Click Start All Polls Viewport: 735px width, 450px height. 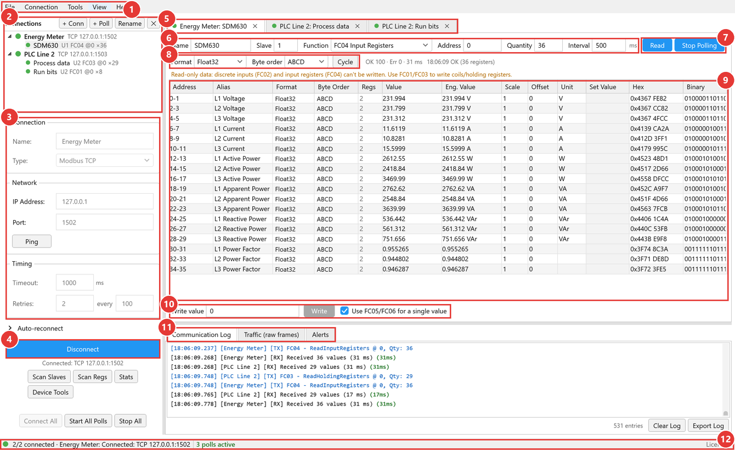pos(88,421)
